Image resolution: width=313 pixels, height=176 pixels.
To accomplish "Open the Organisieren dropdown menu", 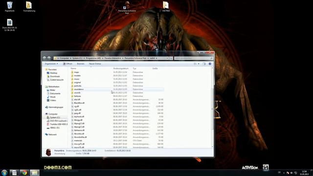I will pos(51,64).
